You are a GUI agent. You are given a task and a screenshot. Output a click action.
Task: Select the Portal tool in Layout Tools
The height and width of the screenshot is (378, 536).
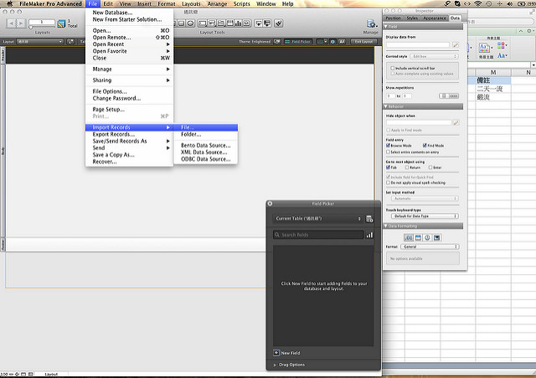point(229,23)
